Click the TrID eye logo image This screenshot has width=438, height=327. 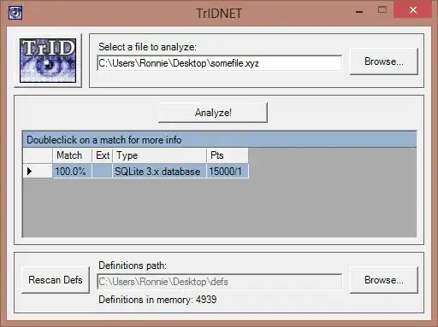(x=48, y=61)
